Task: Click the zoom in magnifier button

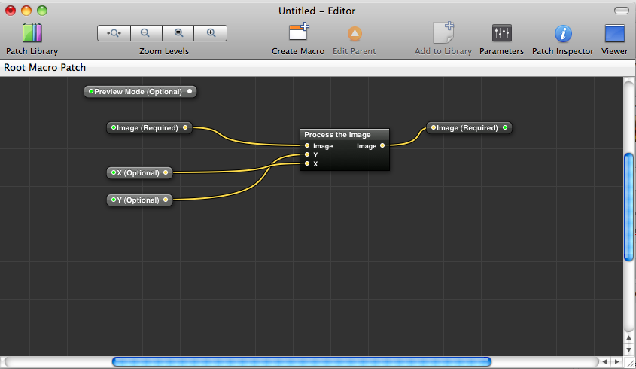Action: point(211,33)
